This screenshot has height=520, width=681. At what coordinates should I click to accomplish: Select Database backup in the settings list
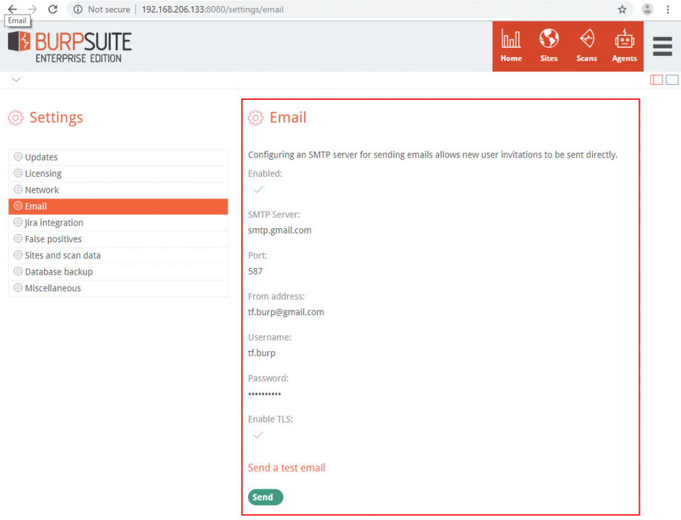coord(59,272)
